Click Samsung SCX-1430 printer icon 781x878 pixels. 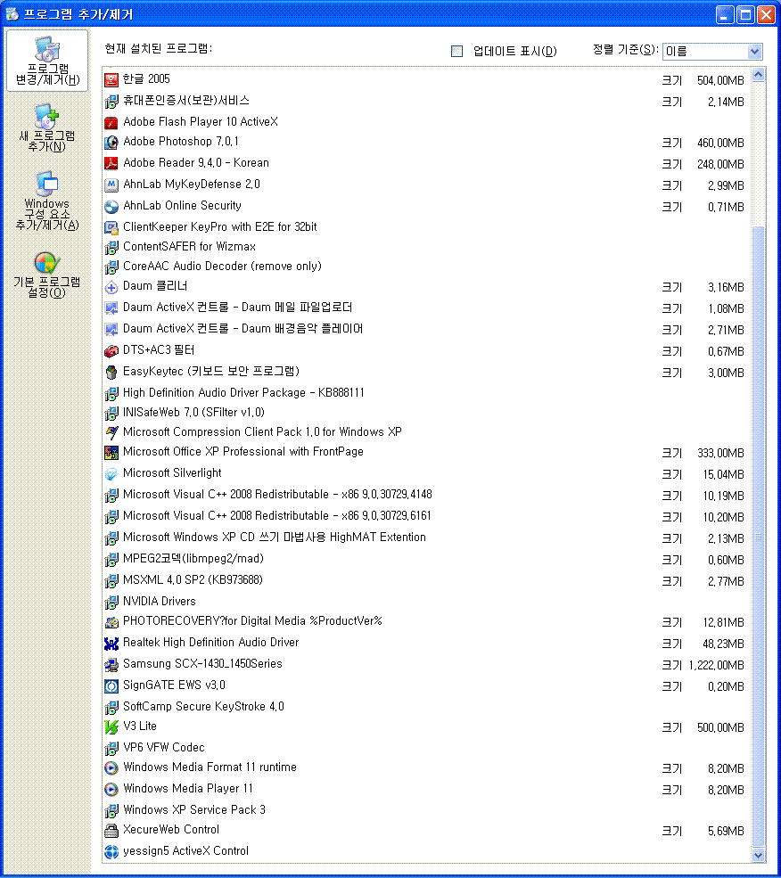click(x=111, y=664)
